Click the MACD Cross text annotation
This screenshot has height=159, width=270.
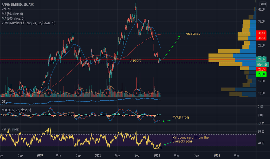[x=181, y=117]
